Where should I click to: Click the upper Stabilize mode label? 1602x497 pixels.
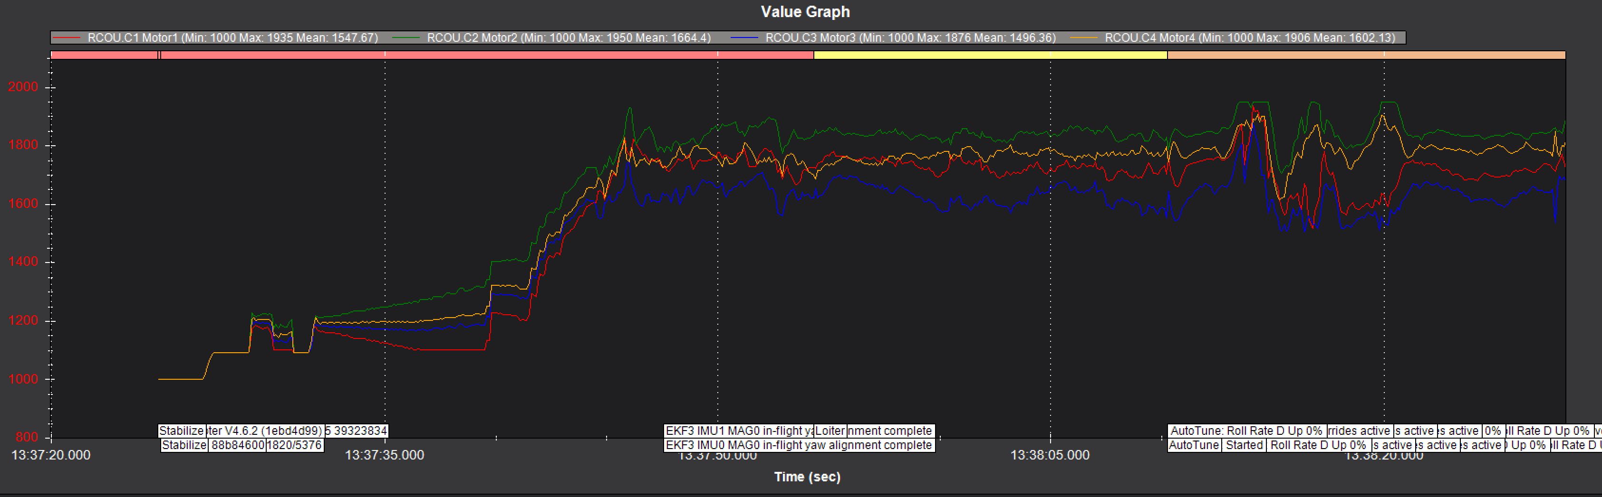click(182, 431)
